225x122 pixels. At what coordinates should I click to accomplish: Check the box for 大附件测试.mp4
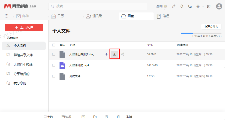click(x=54, y=65)
